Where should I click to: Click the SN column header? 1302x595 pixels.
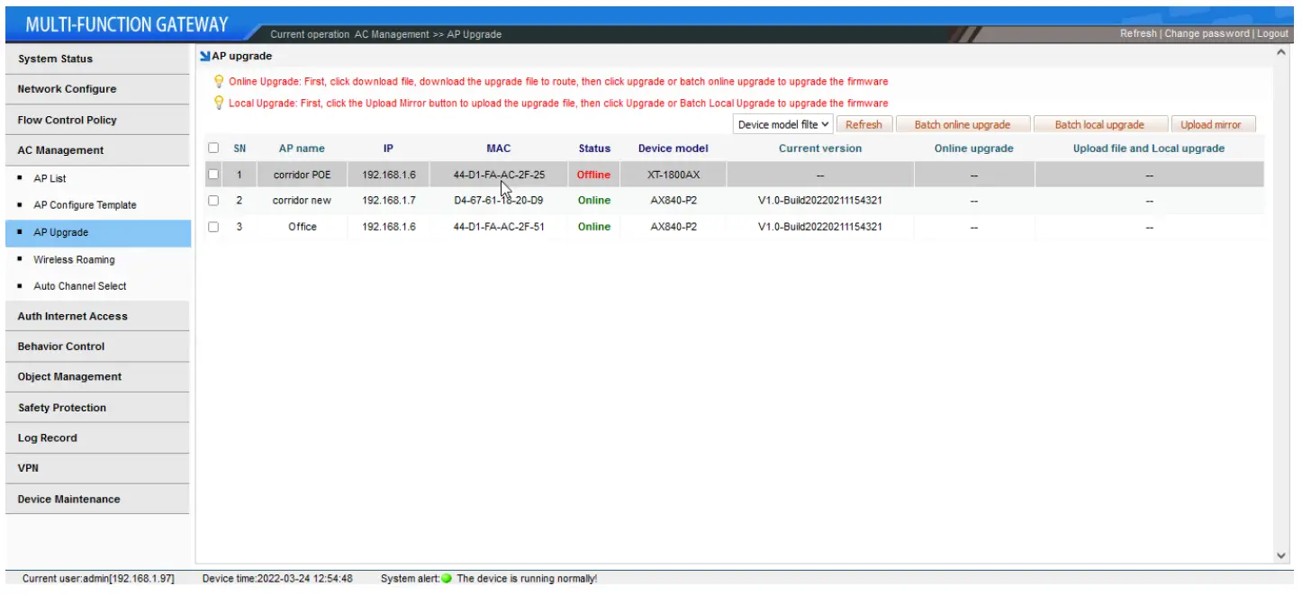(x=240, y=149)
